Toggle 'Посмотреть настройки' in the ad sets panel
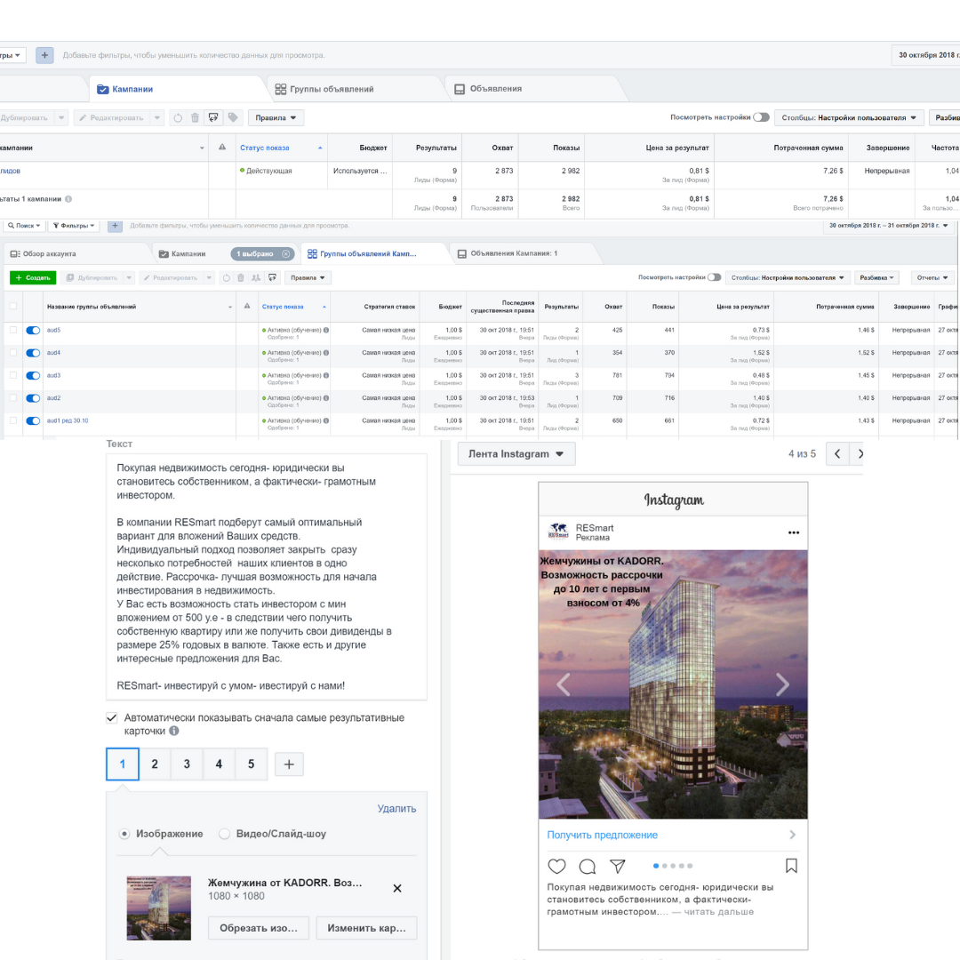Viewport: 960px width, 960px height. (x=714, y=277)
